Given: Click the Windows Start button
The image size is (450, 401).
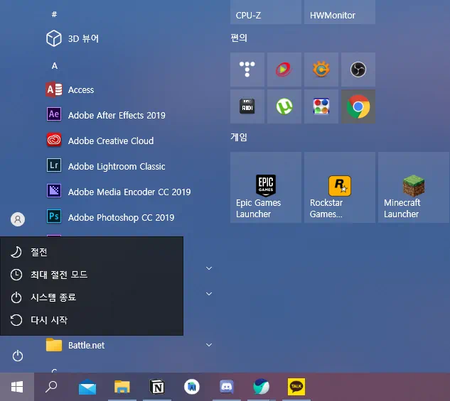Looking at the screenshot, I should 17,387.
